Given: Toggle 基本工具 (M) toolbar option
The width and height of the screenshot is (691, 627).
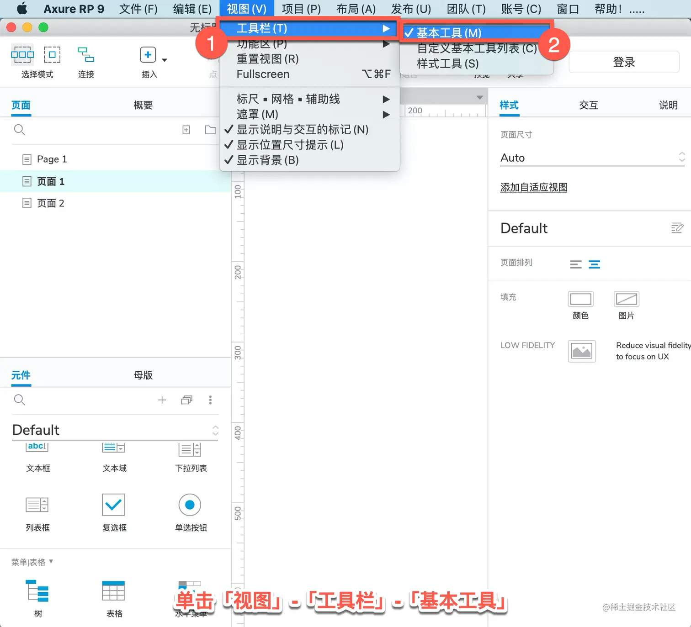Looking at the screenshot, I should point(476,33).
